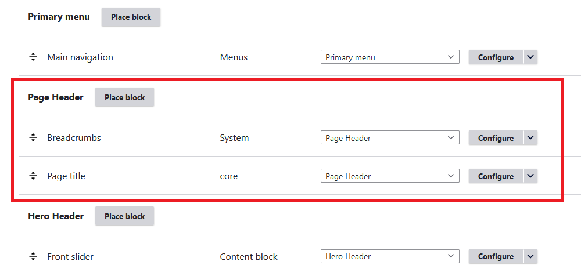Viewport: 581px width, 269px height.
Task: Open the Main navigation region dropdown
Action: click(390, 57)
